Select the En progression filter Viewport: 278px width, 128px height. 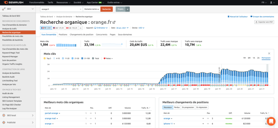(188, 107)
